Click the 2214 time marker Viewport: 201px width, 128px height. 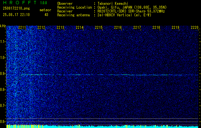coord(80,28)
